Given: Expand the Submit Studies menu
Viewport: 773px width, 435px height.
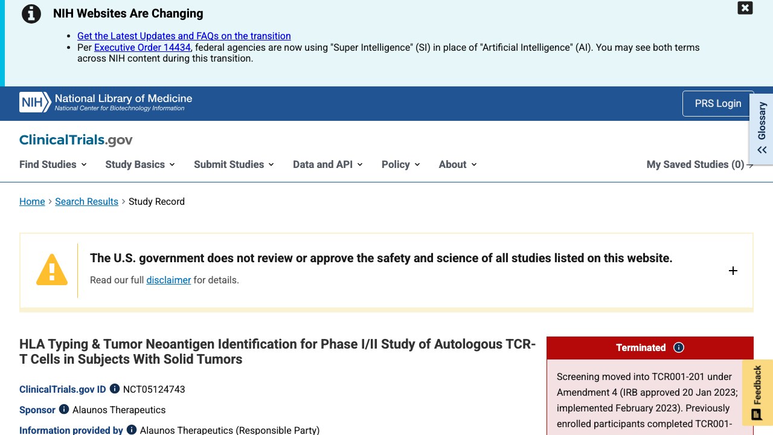Looking at the screenshot, I should coord(234,164).
